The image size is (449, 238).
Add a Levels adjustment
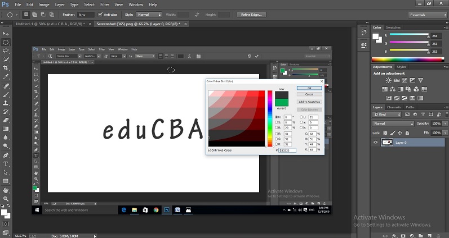click(397, 80)
